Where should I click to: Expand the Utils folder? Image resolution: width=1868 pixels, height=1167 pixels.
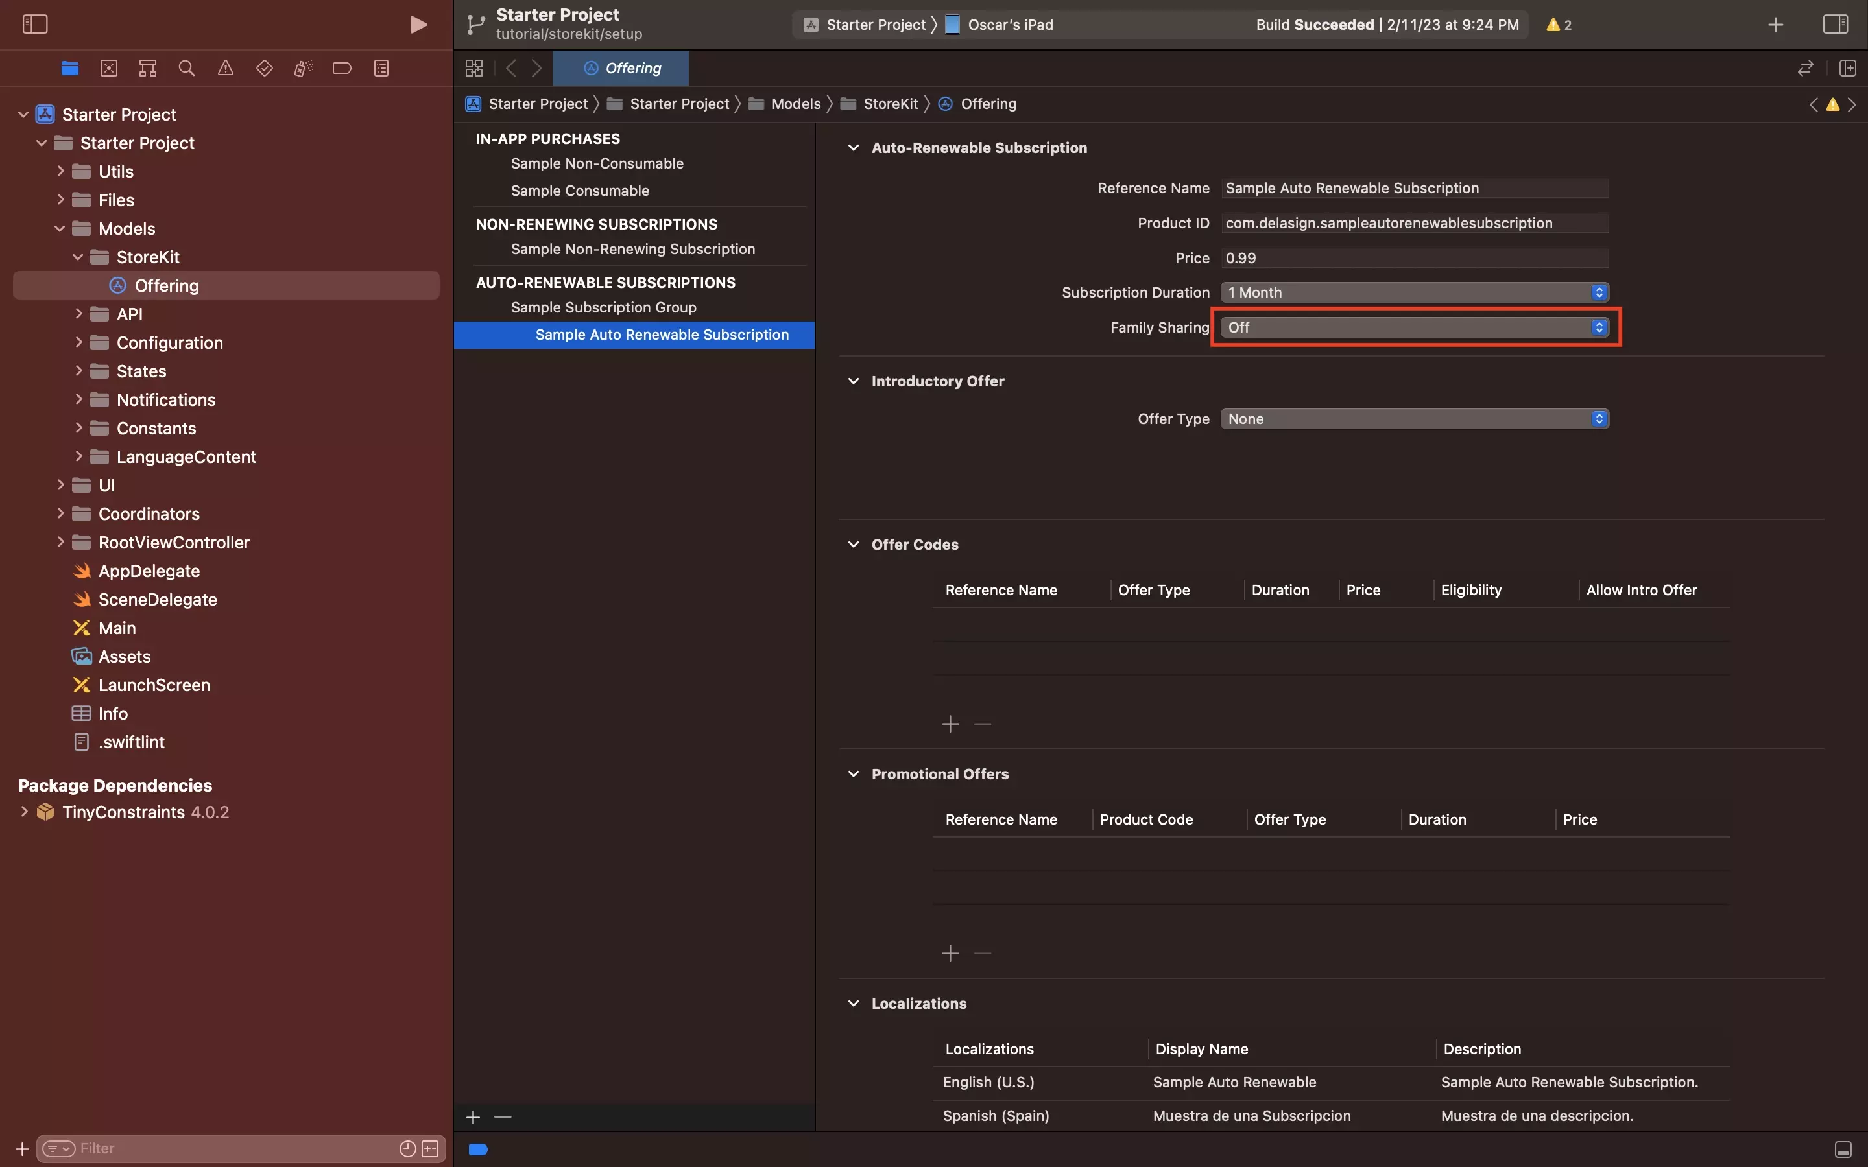tap(60, 171)
